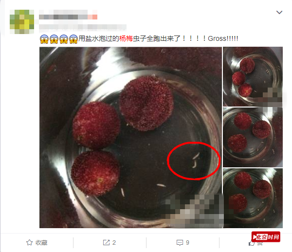Click the comment speech bubble icon
Image resolution: width=292 pixels, height=252 pixels.
[180, 242]
